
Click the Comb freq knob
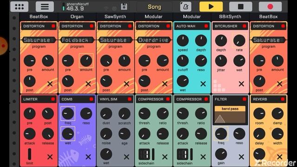pos(68,114)
